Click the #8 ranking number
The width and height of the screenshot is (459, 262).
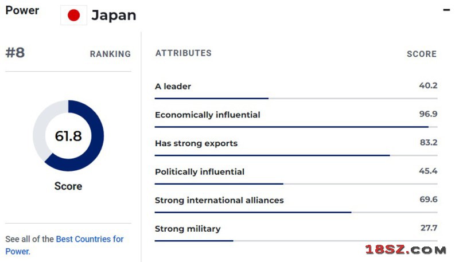pos(15,53)
